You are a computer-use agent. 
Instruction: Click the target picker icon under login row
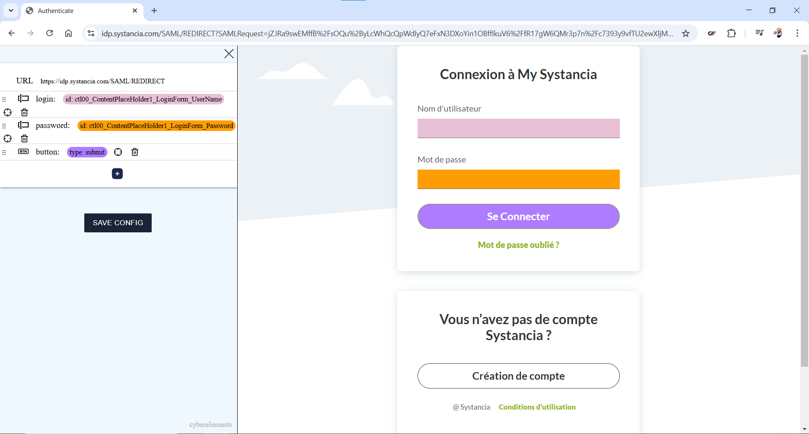coord(8,112)
